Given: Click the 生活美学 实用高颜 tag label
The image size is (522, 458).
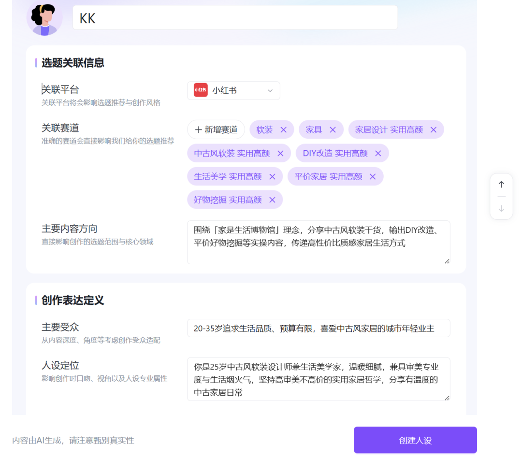Looking at the screenshot, I should coord(228,177).
